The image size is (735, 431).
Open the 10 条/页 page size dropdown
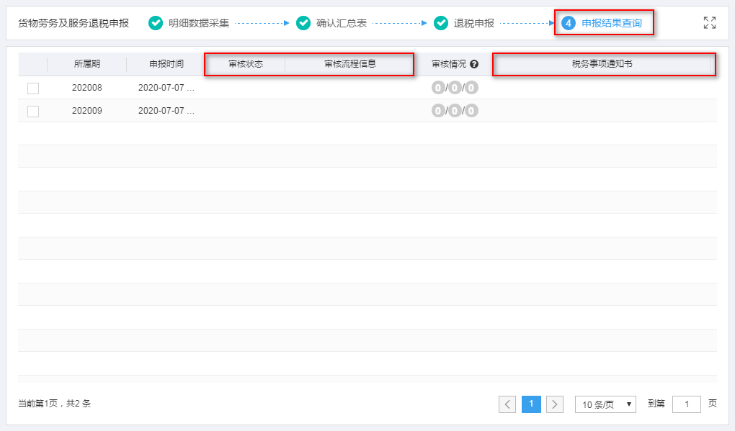[605, 404]
